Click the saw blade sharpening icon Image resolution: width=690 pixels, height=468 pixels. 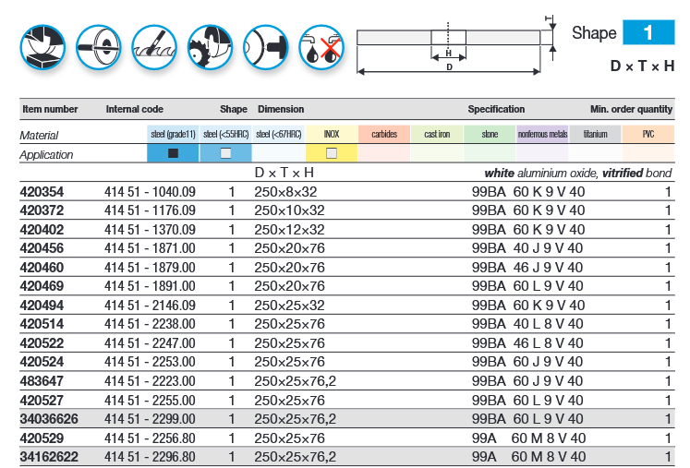(x=209, y=42)
